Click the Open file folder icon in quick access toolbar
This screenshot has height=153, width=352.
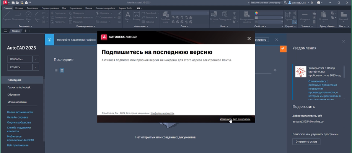coord(17,2)
